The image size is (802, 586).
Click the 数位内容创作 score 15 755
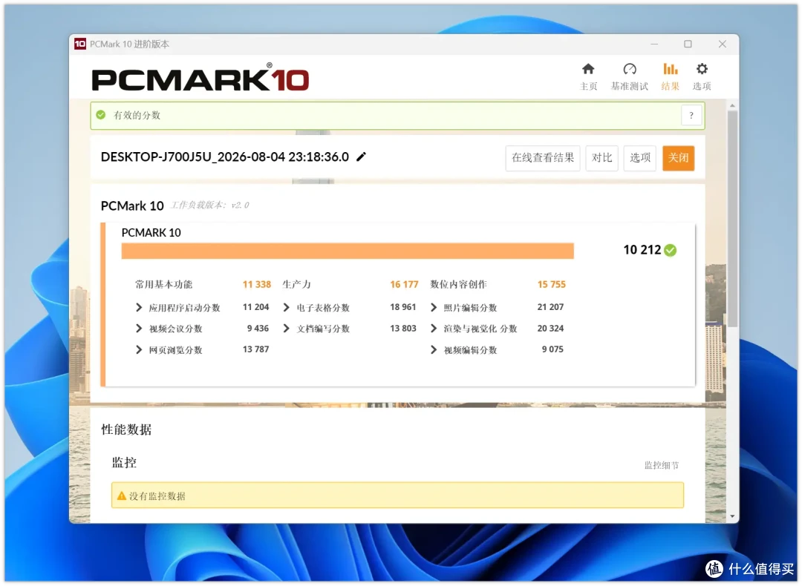click(x=551, y=284)
